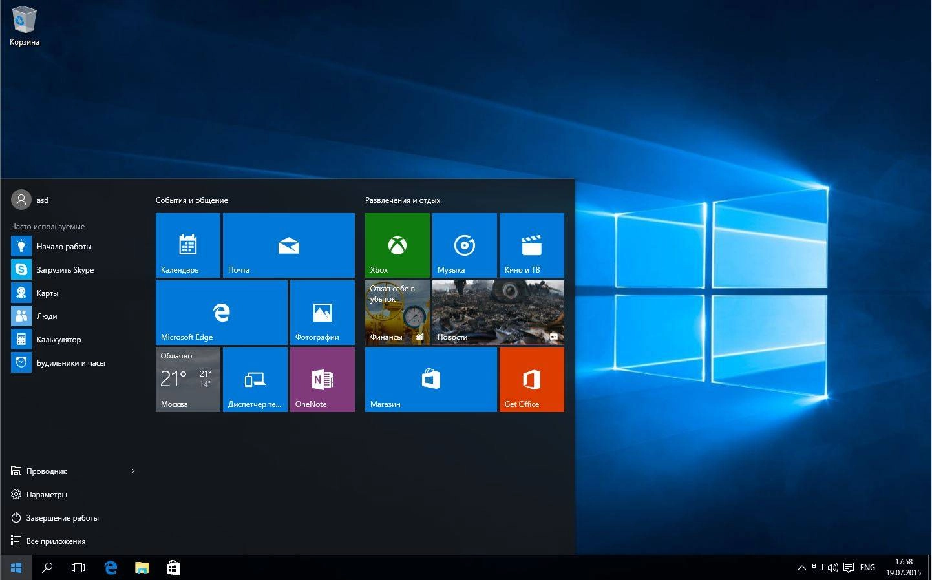Launch the Microsoft Edge tile

point(222,313)
